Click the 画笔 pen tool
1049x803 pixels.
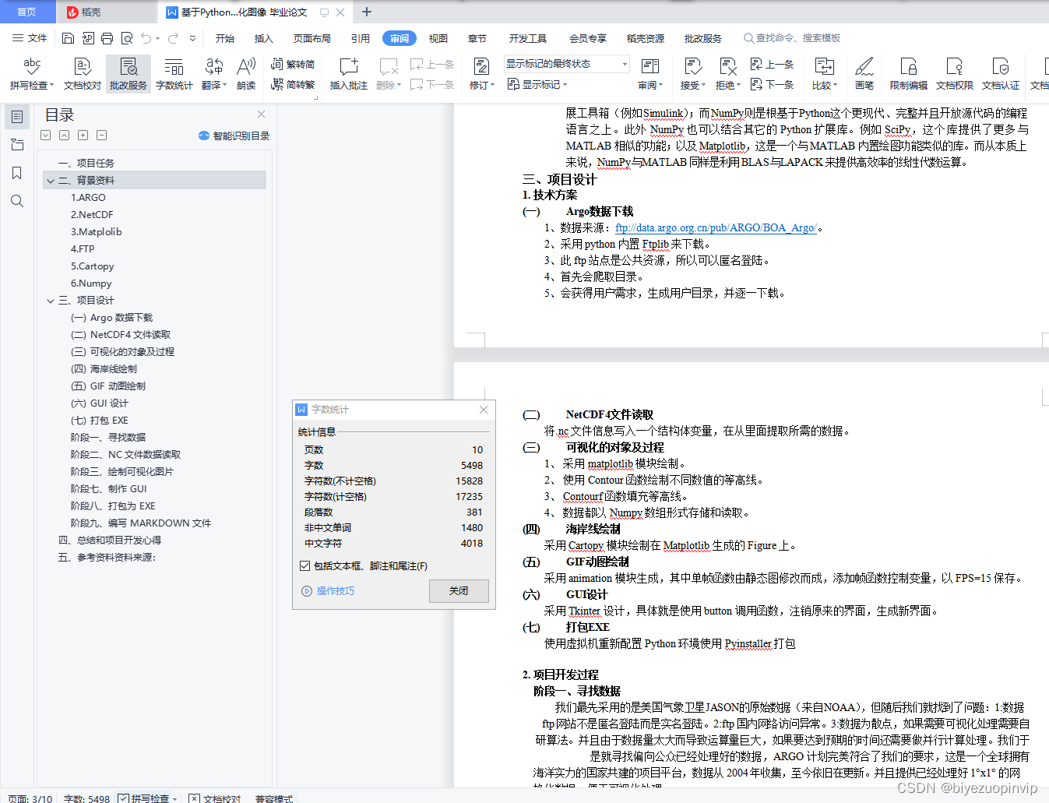(864, 74)
